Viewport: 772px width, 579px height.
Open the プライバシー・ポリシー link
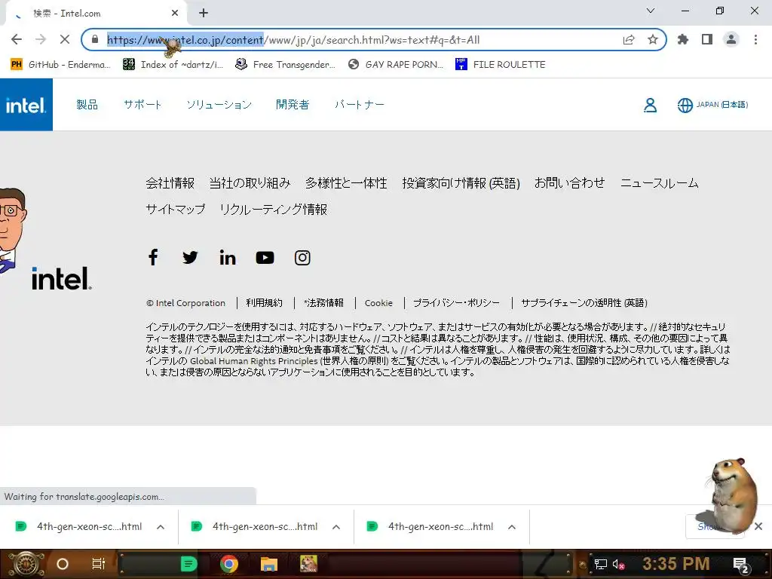point(456,303)
